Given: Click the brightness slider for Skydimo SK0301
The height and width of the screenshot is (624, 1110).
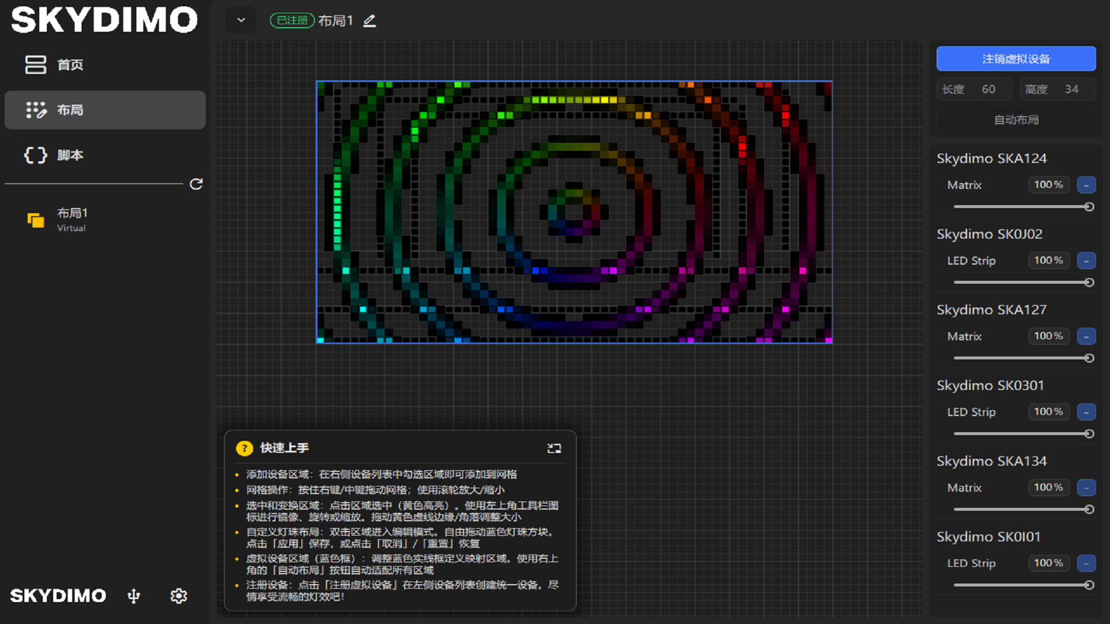Looking at the screenshot, I should pyautogui.click(x=1022, y=434).
